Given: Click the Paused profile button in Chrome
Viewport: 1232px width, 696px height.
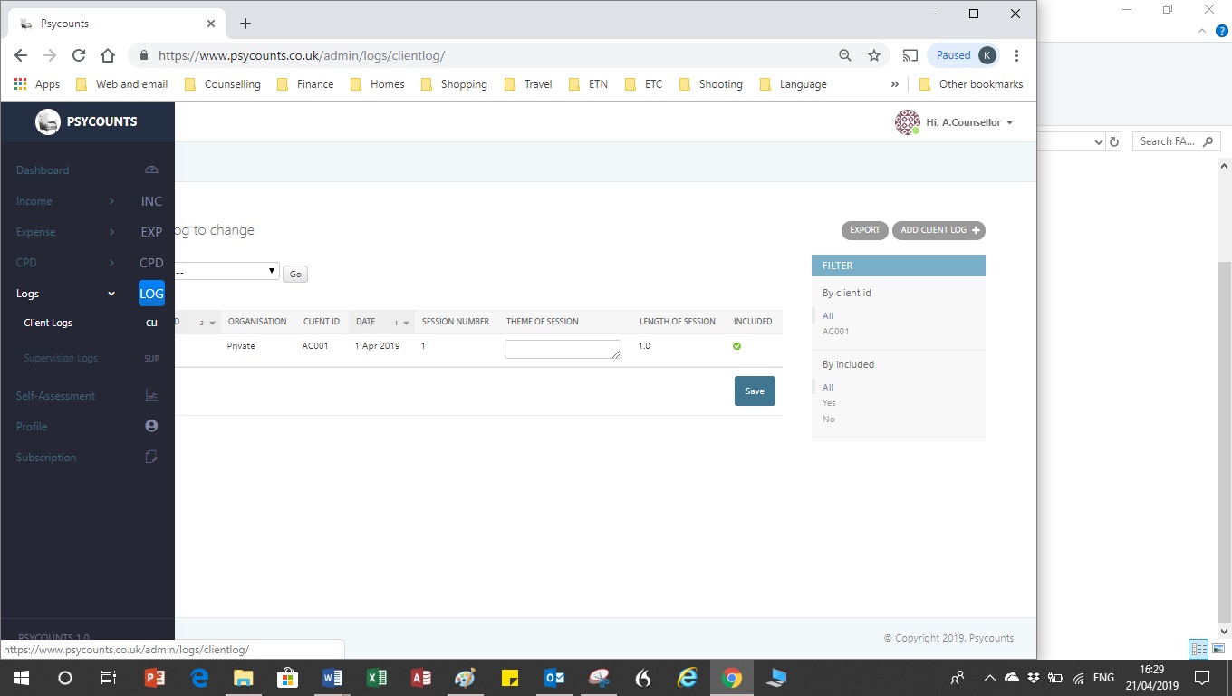Looking at the screenshot, I should tap(964, 55).
